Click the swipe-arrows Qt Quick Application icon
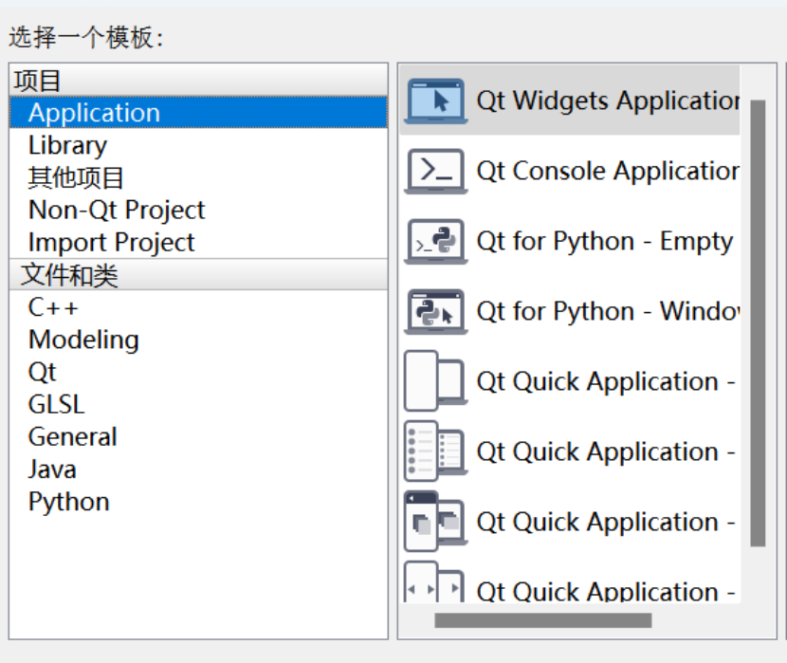The width and height of the screenshot is (787, 663). [x=435, y=582]
